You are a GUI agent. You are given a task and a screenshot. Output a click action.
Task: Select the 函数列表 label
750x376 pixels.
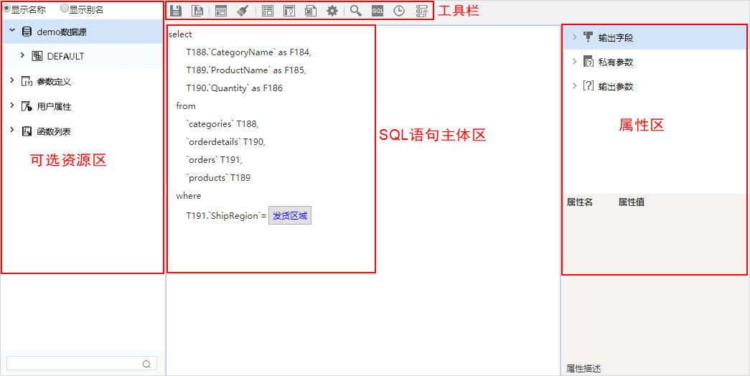pyautogui.click(x=54, y=131)
